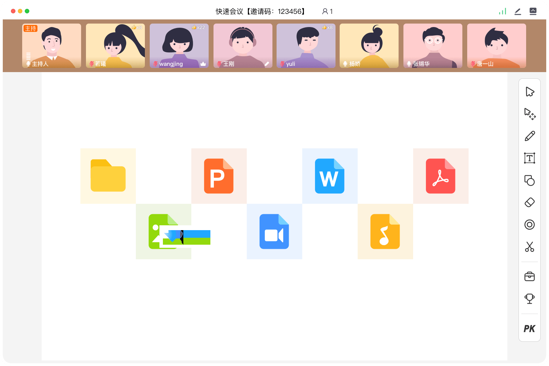The width and height of the screenshot is (549, 366).
Task: Select the wangjing participant tile
Action: [x=179, y=46]
